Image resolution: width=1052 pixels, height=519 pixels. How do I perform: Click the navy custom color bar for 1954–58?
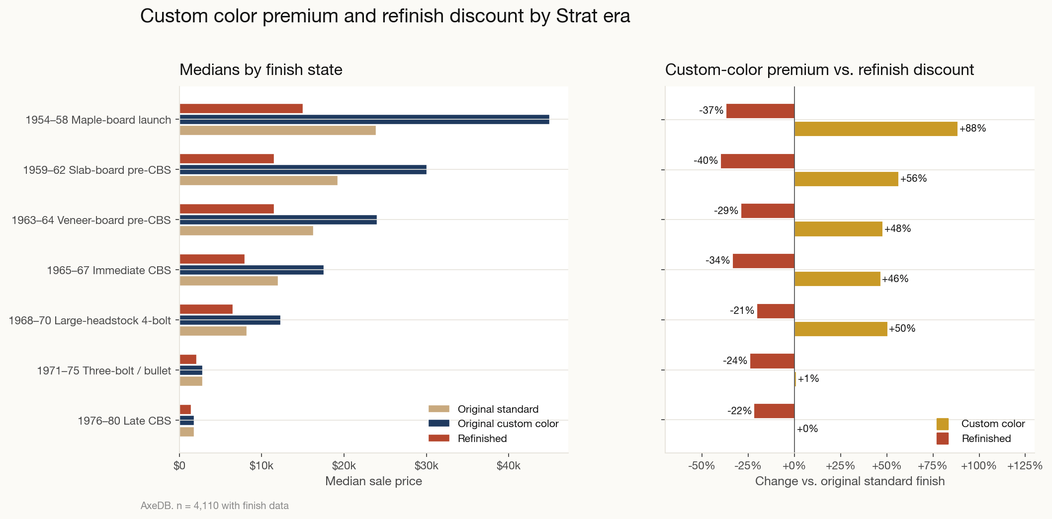(x=364, y=119)
